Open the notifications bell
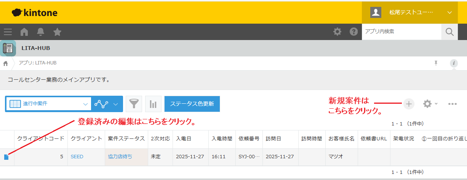The image size is (467, 180). [41, 32]
